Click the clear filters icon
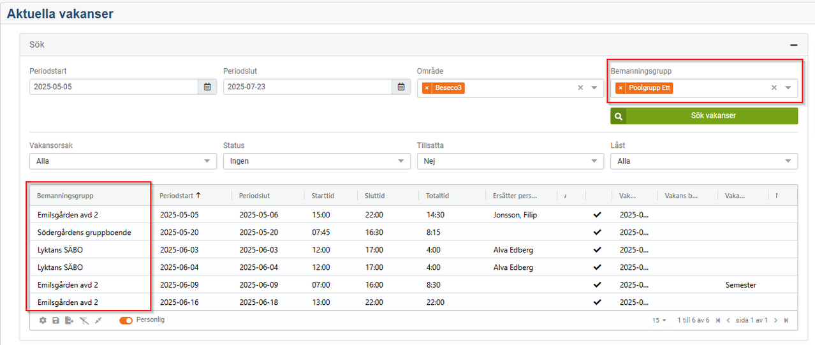This screenshot has width=815, height=345. click(x=84, y=320)
